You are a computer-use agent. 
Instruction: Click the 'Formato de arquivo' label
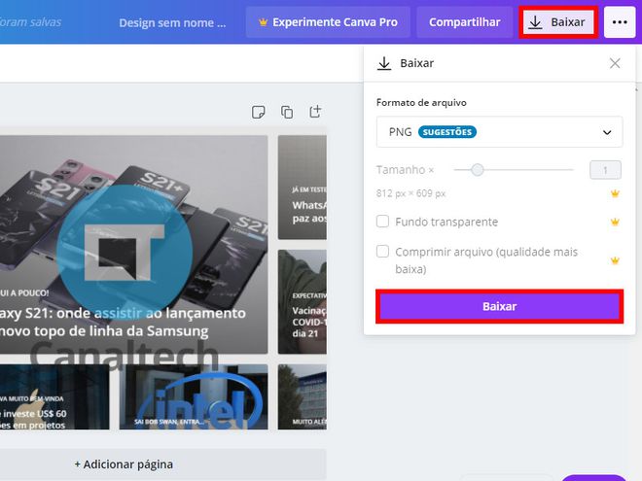[421, 102]
